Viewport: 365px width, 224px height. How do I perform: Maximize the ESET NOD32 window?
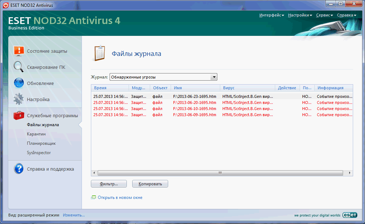point(341,4)
